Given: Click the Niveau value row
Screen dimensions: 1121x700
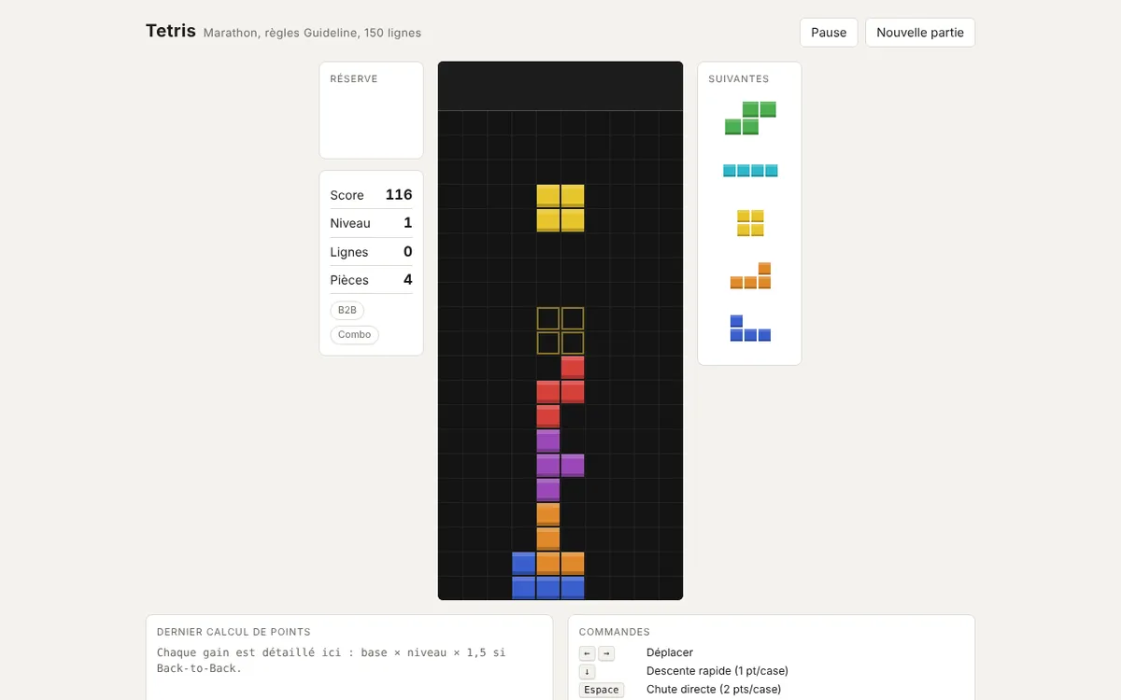Looking at the screenshot, I should coord(371,223).
